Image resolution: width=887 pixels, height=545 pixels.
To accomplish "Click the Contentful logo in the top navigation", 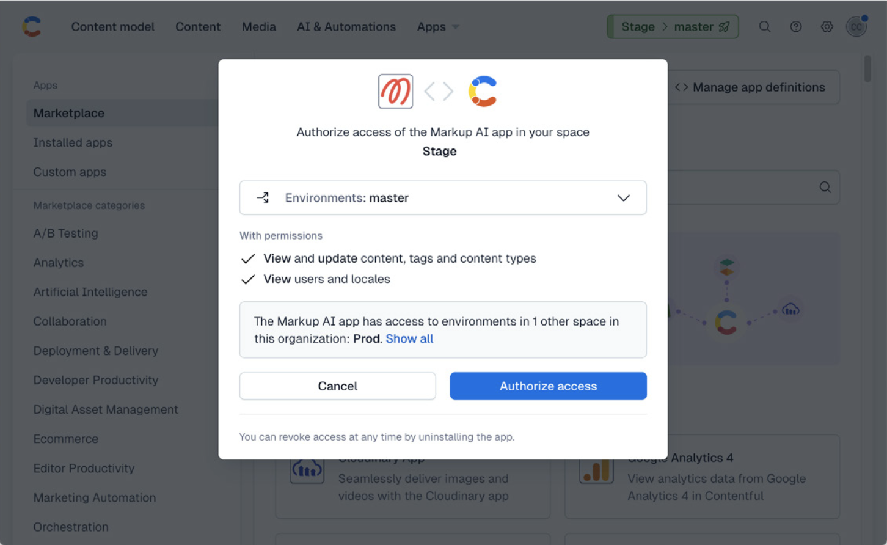I will pyautogui.click(x=31, y=26).
